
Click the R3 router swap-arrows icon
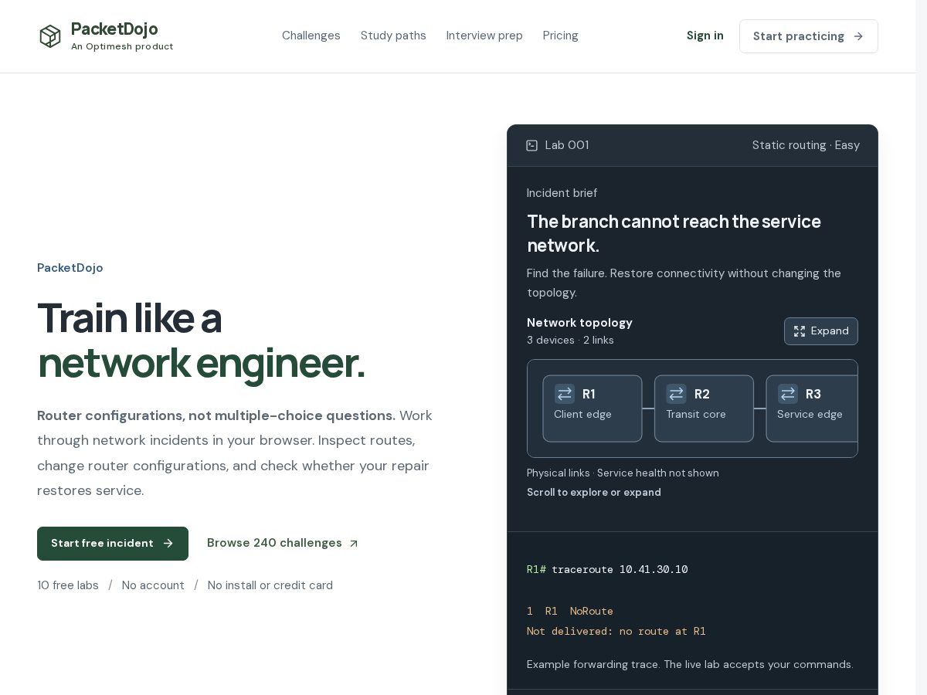pyautogui.click(x=788, y=394)
